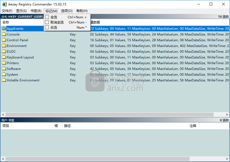
Task: Click the Registry Commander app icon in title bar
Action: (5, 4)
